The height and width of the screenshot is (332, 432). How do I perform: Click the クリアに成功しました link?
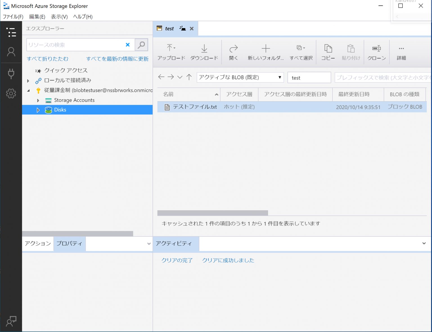[x=228, y=260]
